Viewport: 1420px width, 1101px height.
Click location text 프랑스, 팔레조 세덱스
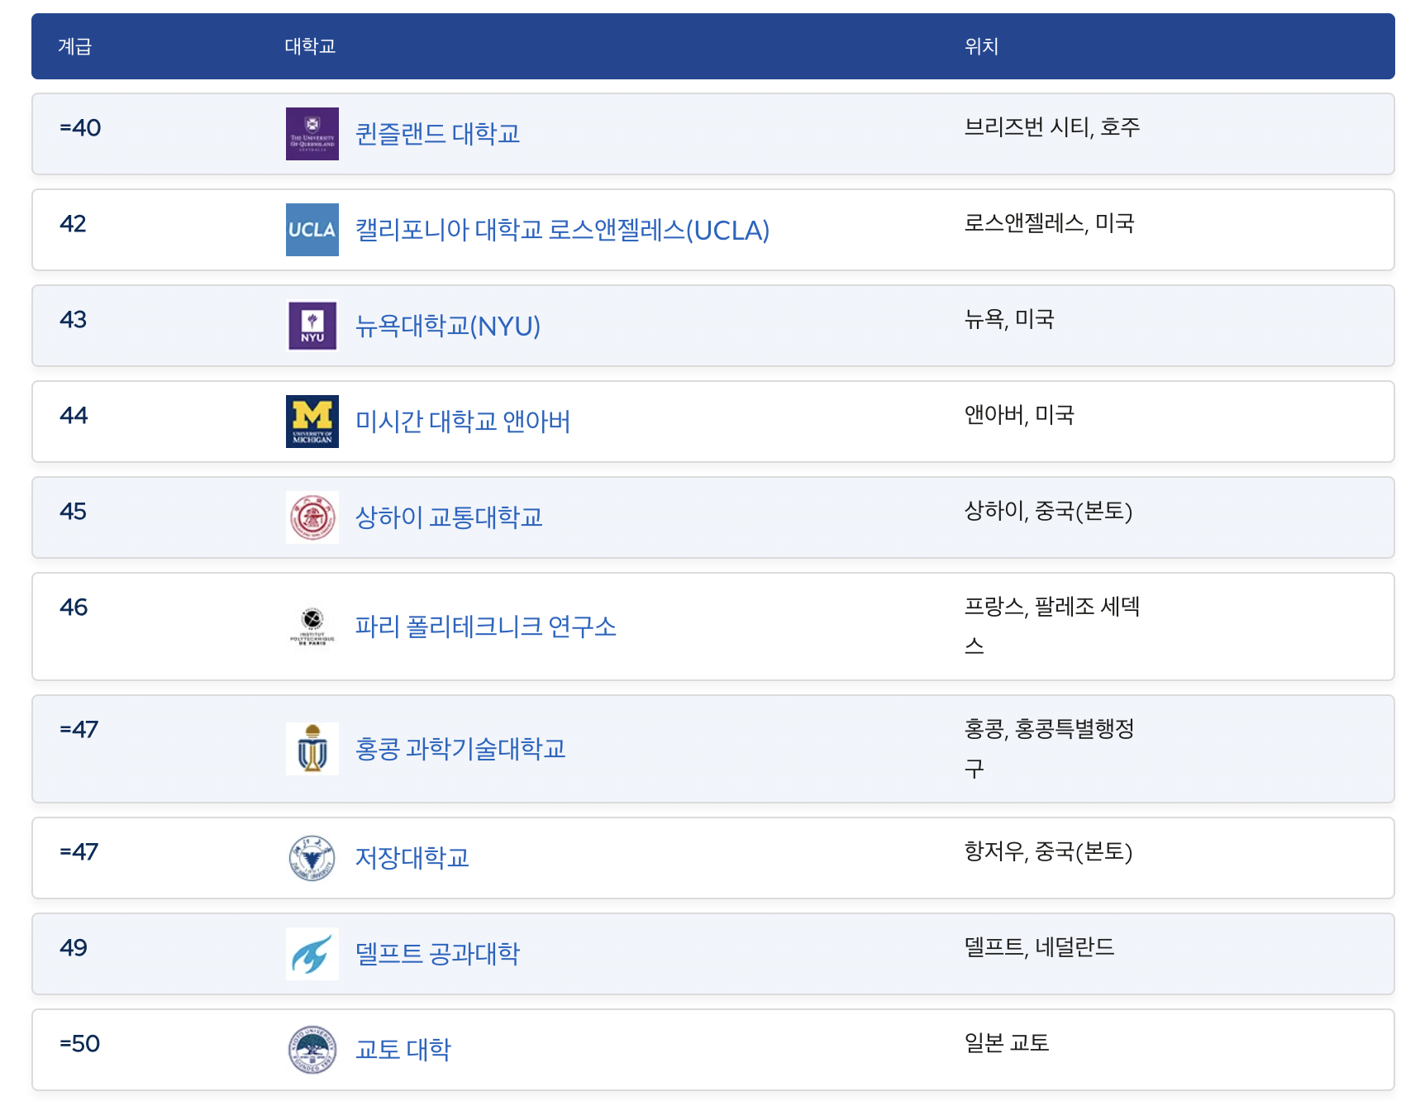click(1052, 626)
